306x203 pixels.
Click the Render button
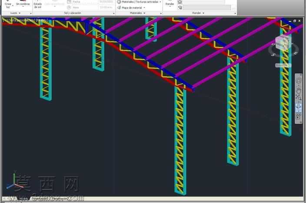tap(170, 4)
